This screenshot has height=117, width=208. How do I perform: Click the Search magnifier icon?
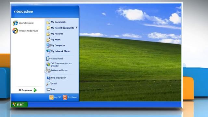coord(48,84)
